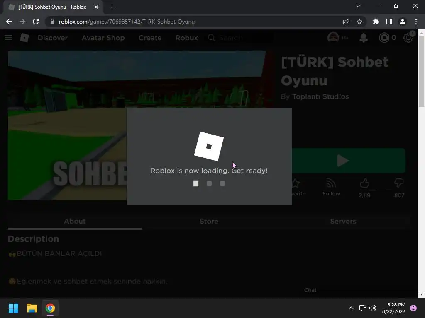Viewport: 425px width, 318px height.
Task: Open the Robux menu item
Action: 186,38
